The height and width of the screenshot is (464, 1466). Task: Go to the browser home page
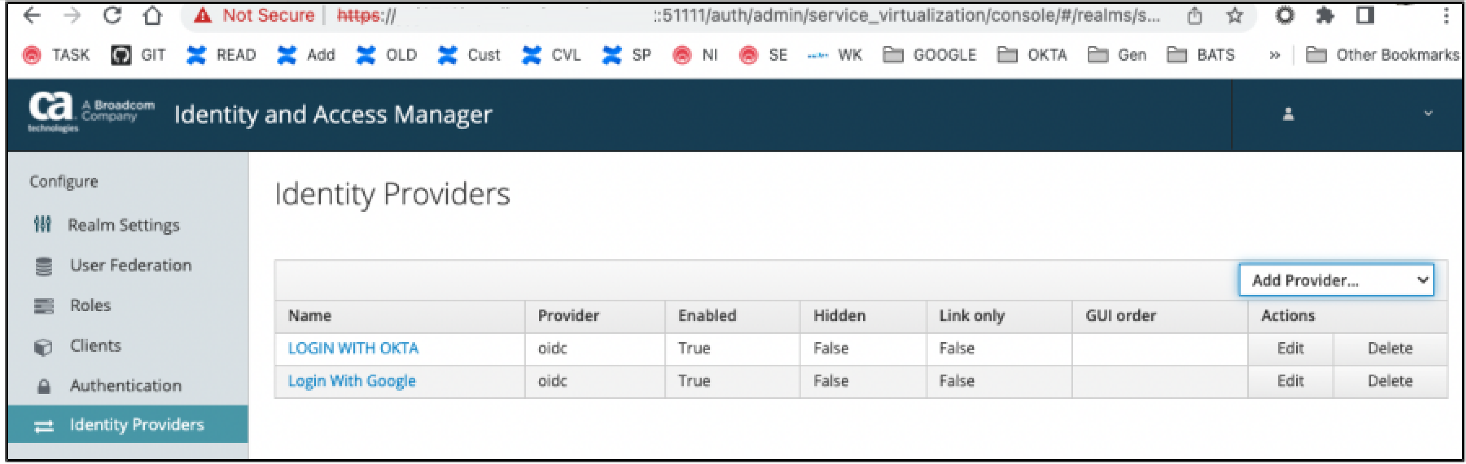[x=152, y=15]
